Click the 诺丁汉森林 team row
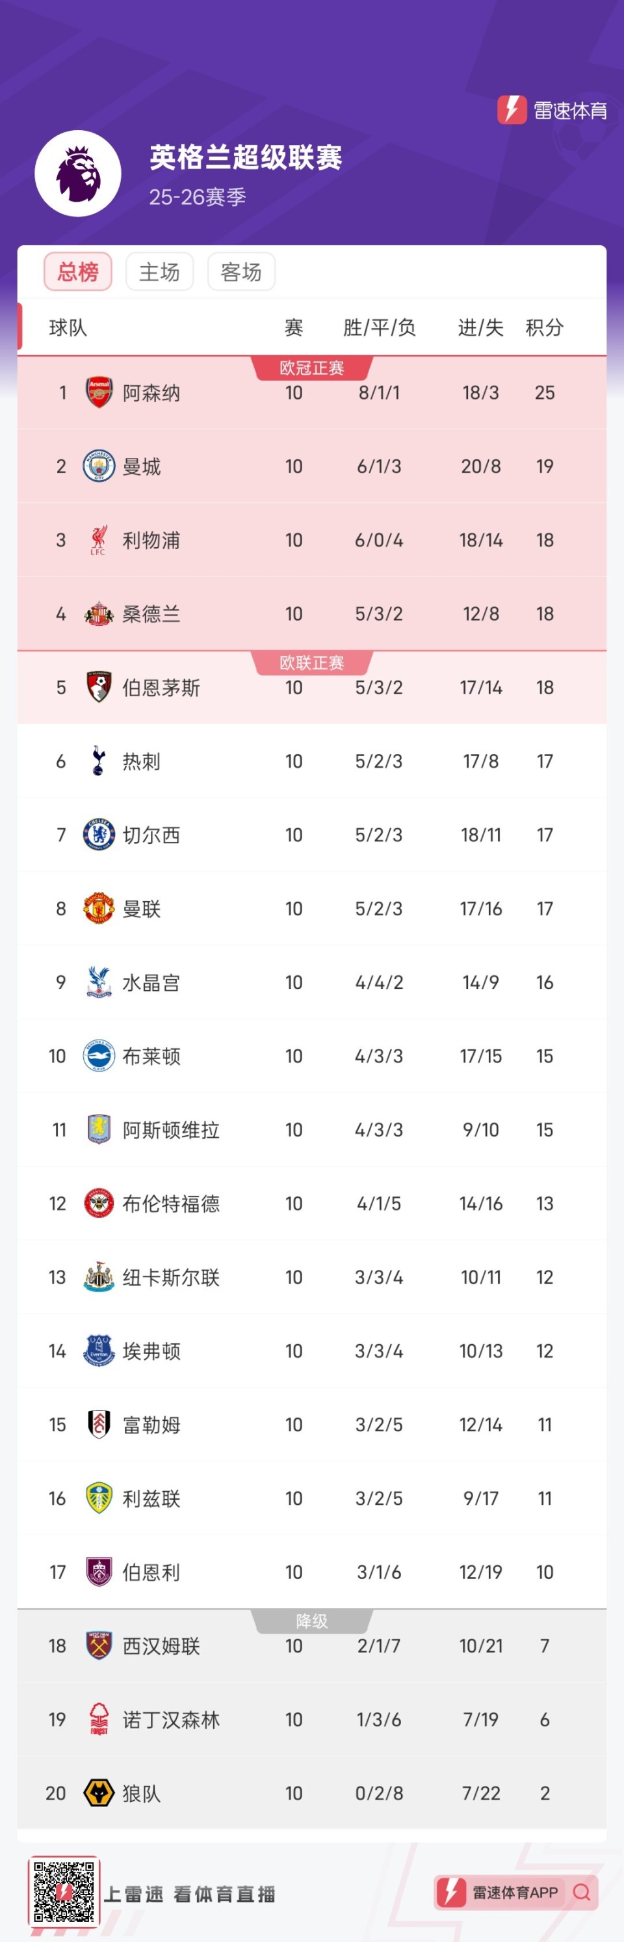This screenshot has height=1942, width=624. click(x=312, y=1719)
